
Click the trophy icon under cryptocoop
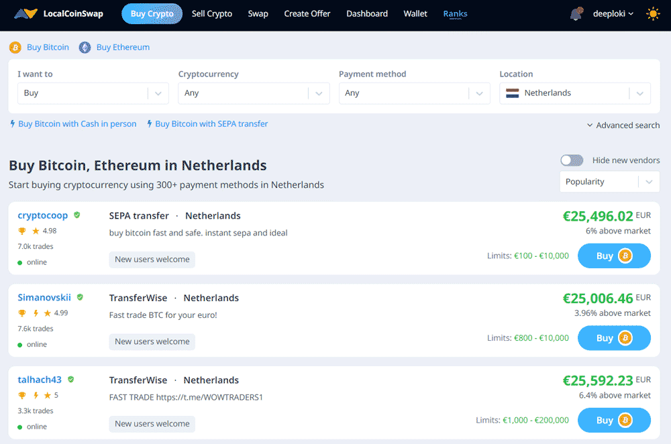tap(22, 231)
